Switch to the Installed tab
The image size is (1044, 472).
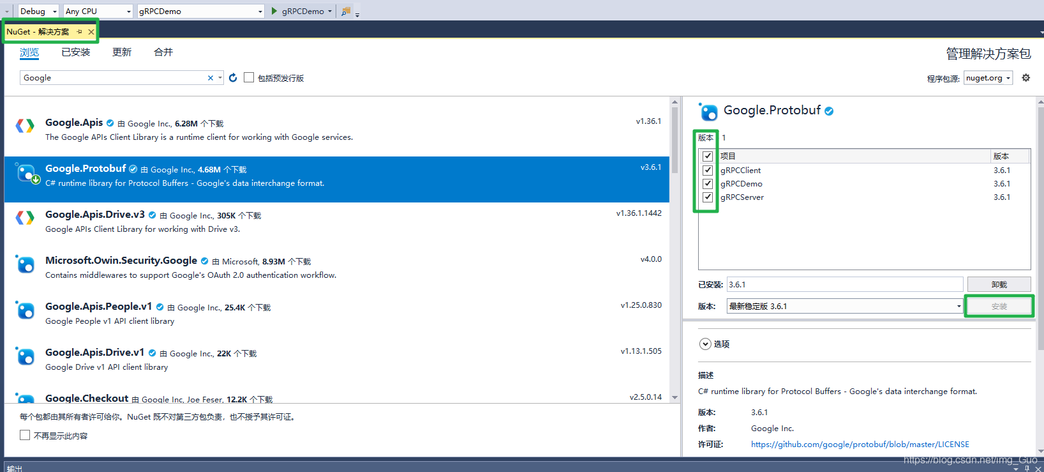pos(76,52)
